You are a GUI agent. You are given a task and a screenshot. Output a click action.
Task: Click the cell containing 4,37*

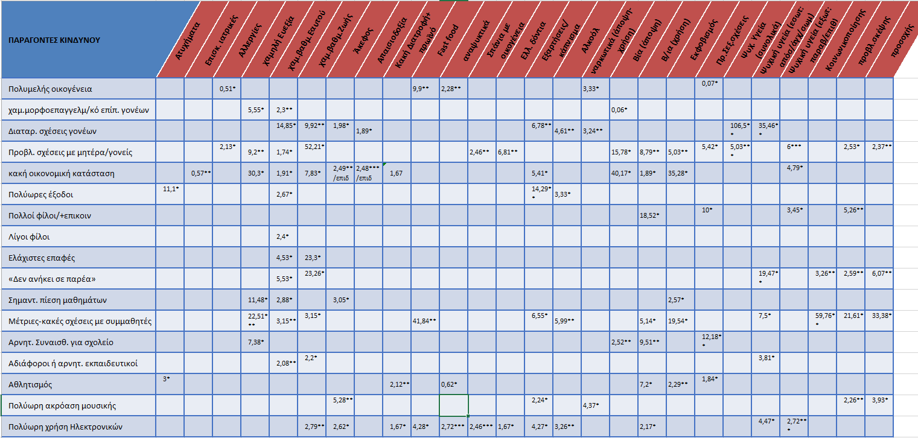tap(595, 405)
